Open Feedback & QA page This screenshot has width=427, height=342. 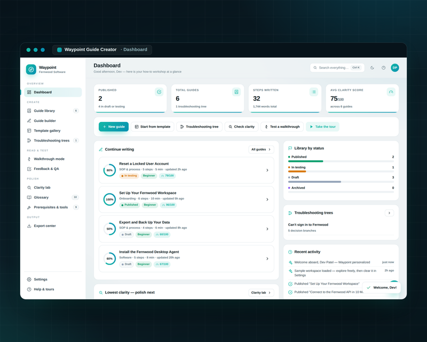click(53, 169)
